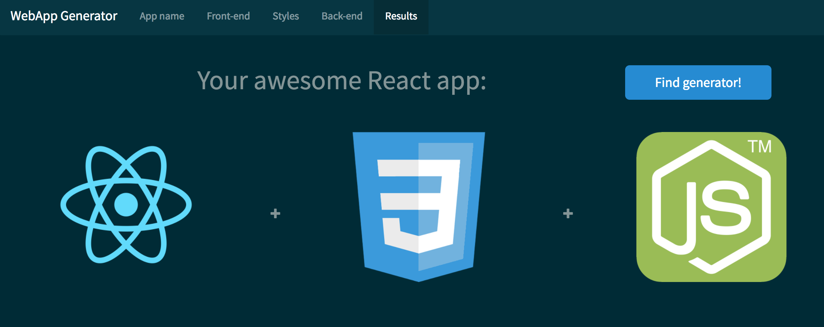Switch to the Front-end tab
The height and width of the screenshot is (327, 824).
pyautogui.click(x=228, y=16)
